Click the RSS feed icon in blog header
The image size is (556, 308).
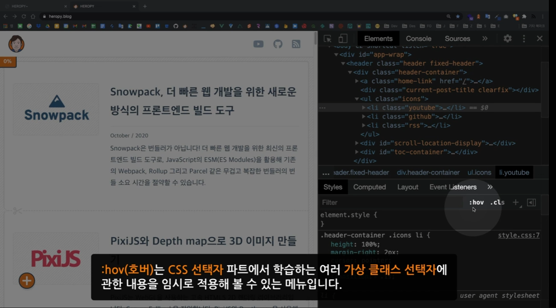pyautogui.click(x=296, y=44)
